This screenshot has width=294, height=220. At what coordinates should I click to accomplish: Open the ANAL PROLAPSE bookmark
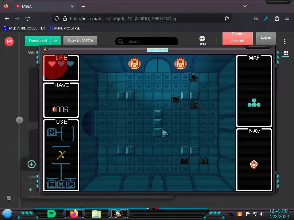64,28
